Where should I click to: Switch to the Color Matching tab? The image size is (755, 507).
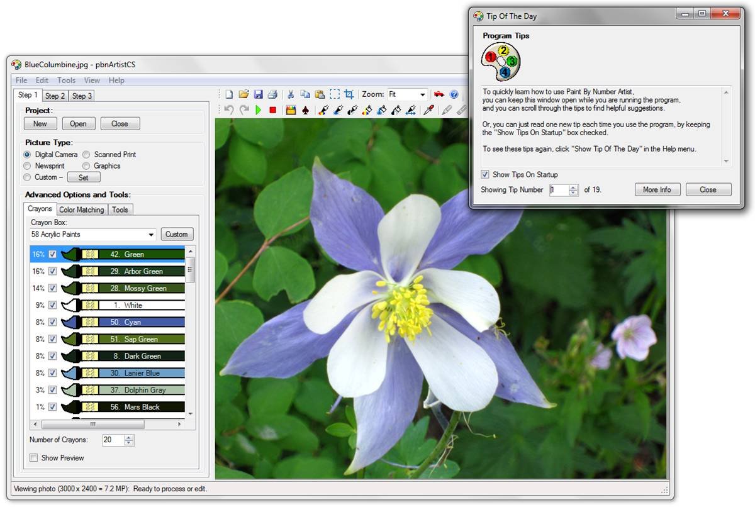[81, 209]
